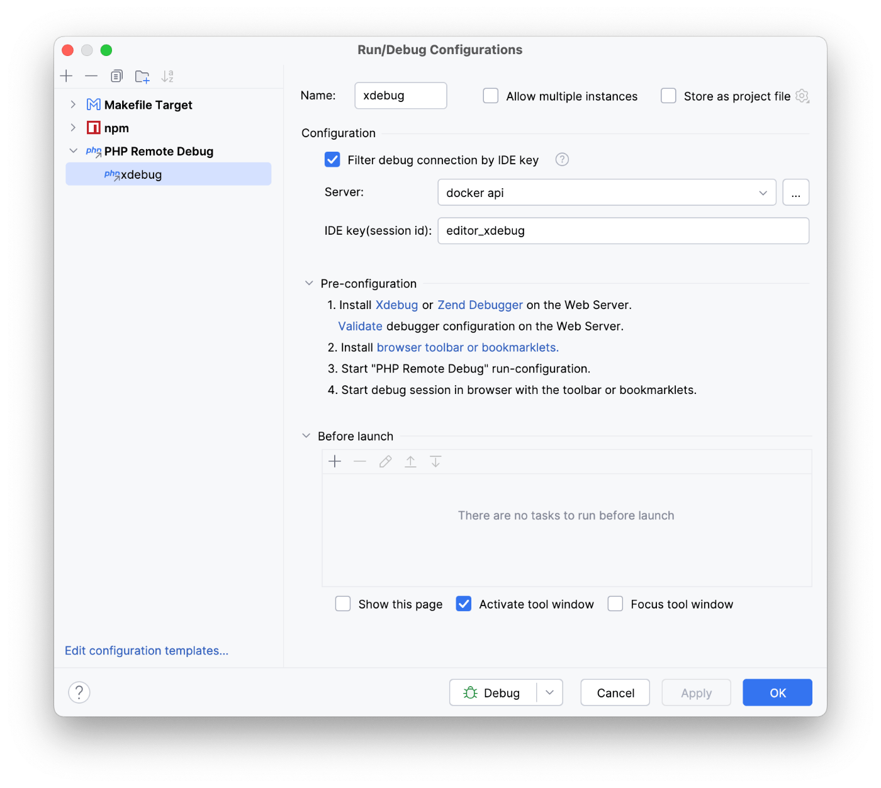Remove the before launch task

[x=360, y=461]
